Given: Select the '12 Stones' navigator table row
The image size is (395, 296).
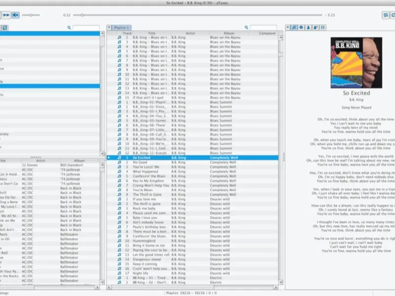Looking at the screenshot, I should (x=50, y=165).
